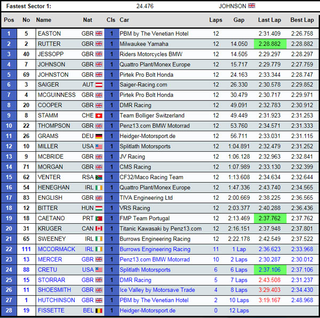
Task: Click CF32/Maco Racing Team entry
Action: (151, 177)
